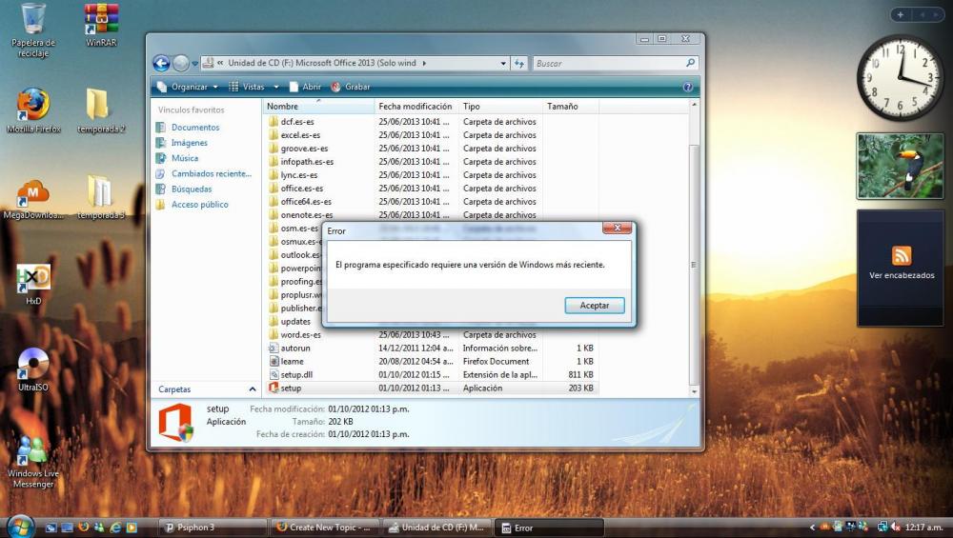The image size is (953, 538).
Task: Open the address bar path dropdown arrow
Action: [x=503, y=63]
